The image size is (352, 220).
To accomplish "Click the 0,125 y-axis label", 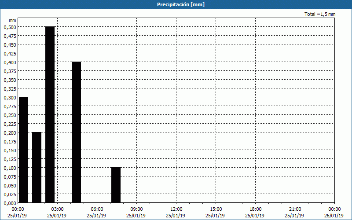I will tap(10, 159).
